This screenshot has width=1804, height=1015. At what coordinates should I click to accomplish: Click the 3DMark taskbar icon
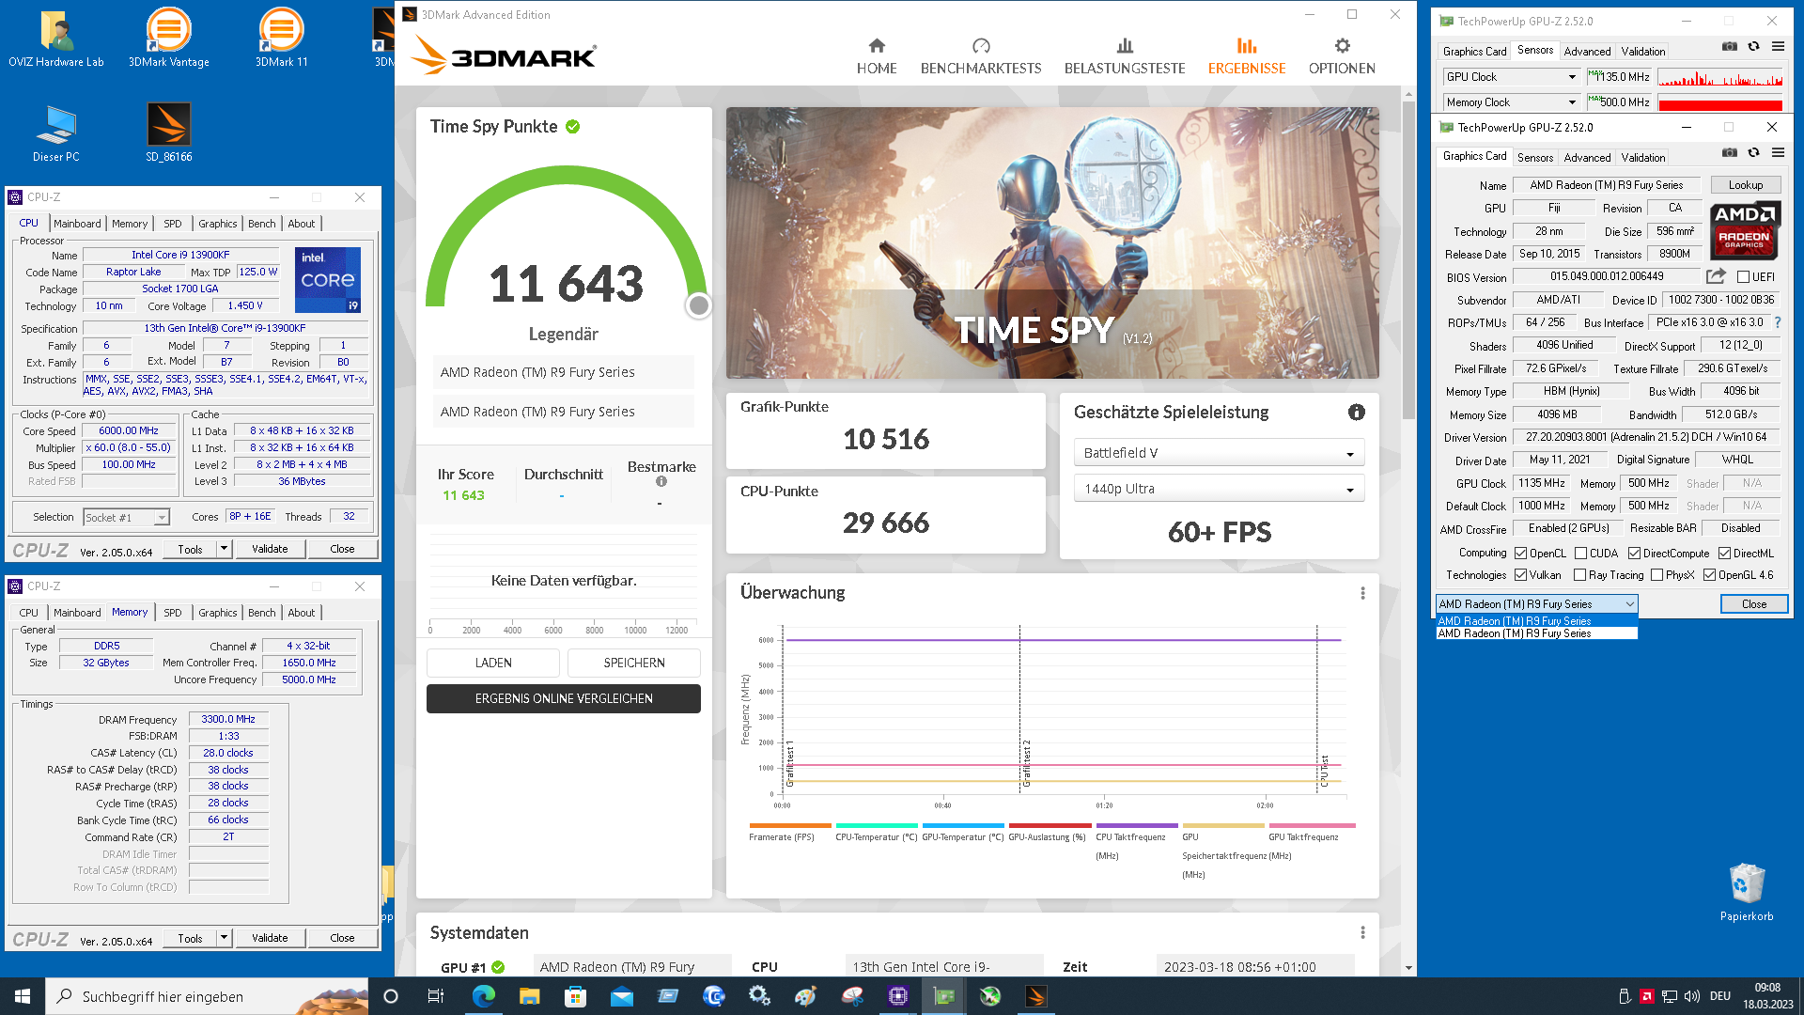click(1036, 996)
